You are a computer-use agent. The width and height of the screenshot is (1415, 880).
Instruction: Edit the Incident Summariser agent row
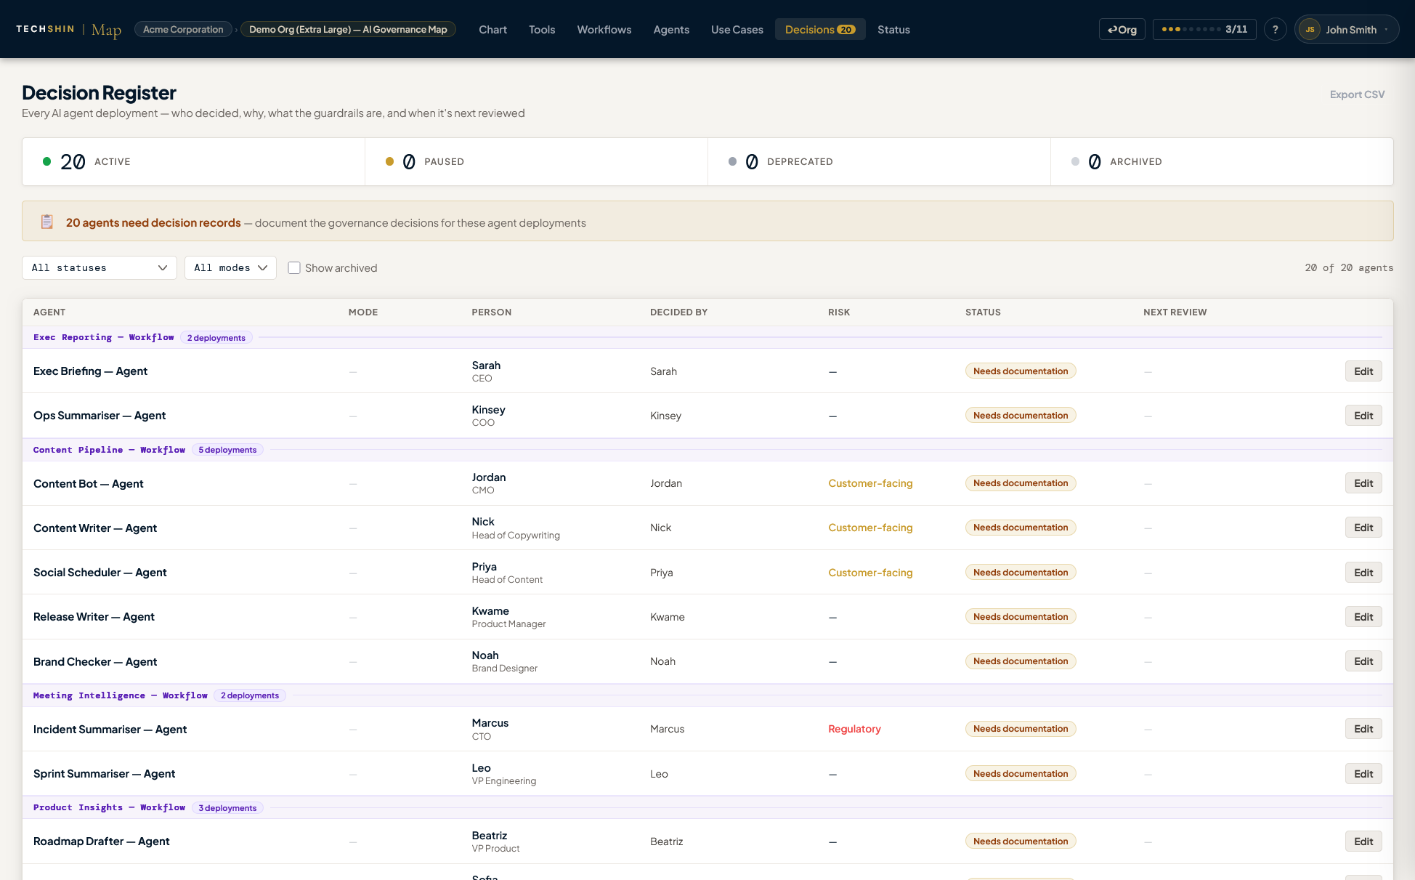tap(1363, 729)
